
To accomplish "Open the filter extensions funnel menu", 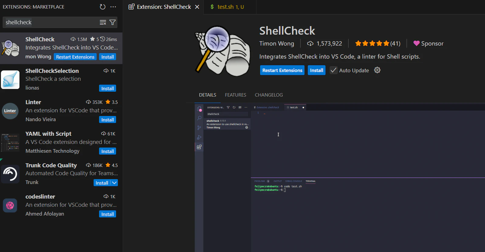I will [112, 22].
